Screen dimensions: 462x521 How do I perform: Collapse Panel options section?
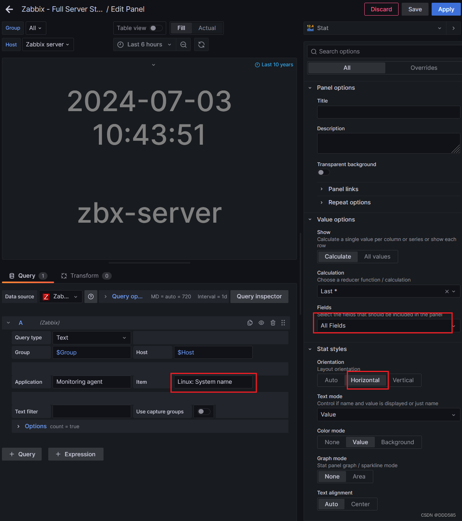click(x=336, y=88)
